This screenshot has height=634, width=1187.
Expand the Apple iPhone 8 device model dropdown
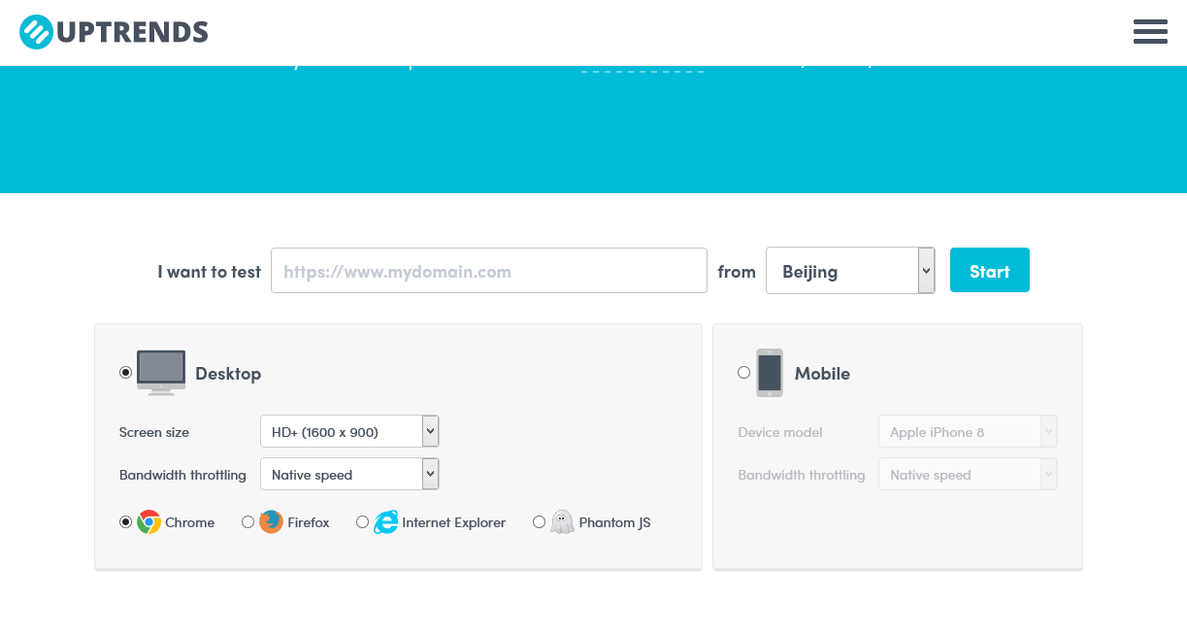tap(968, 431)
